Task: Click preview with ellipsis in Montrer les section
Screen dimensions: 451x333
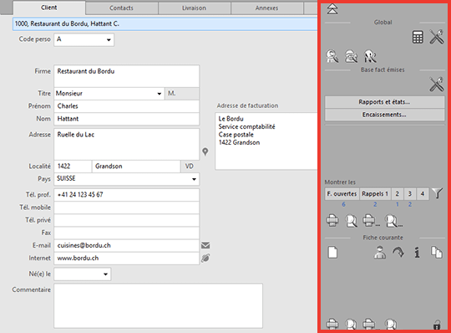Action: tap(393, 221)
